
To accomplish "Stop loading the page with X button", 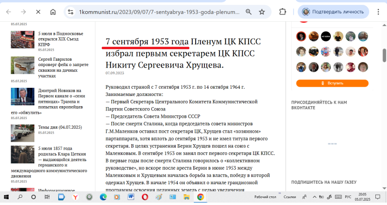I will coord(38,12).
